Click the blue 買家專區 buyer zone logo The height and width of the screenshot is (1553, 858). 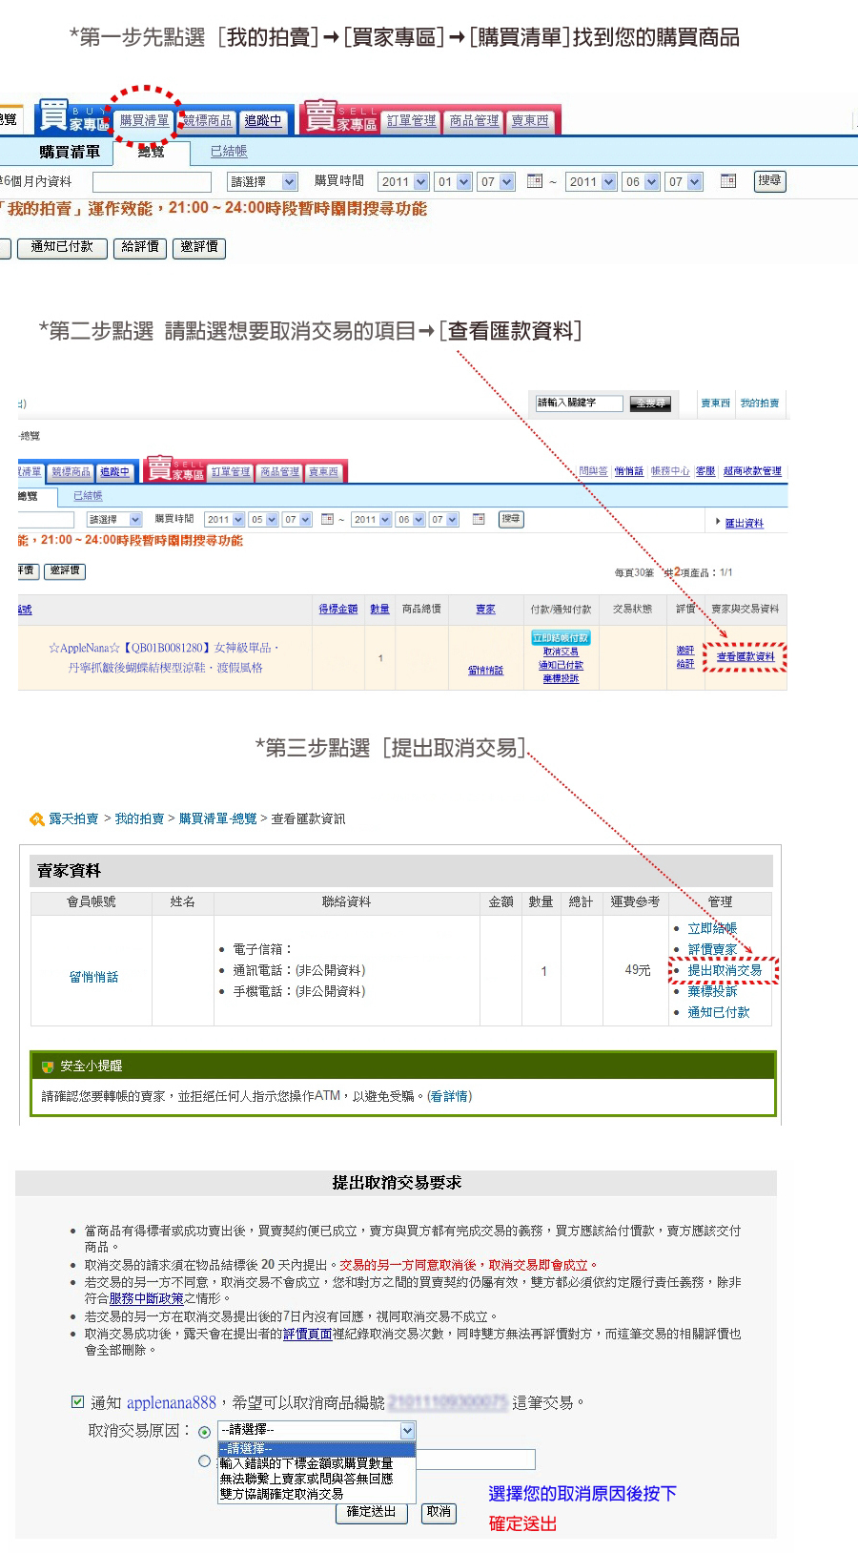[73, 117]
